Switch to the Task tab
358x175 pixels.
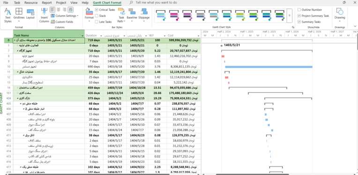[x=17, y=3]
